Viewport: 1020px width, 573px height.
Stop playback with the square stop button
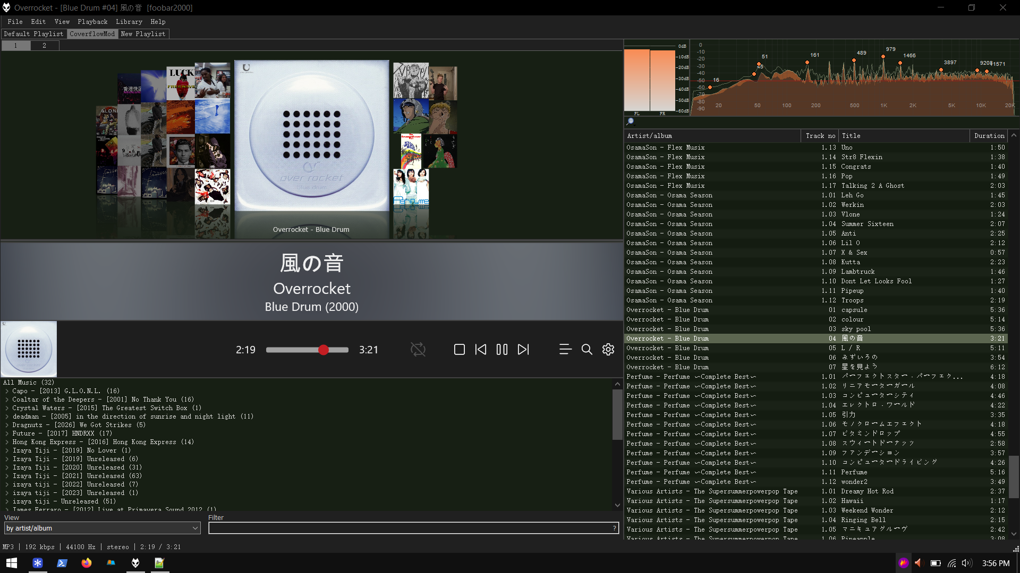(x=460, y=350)
